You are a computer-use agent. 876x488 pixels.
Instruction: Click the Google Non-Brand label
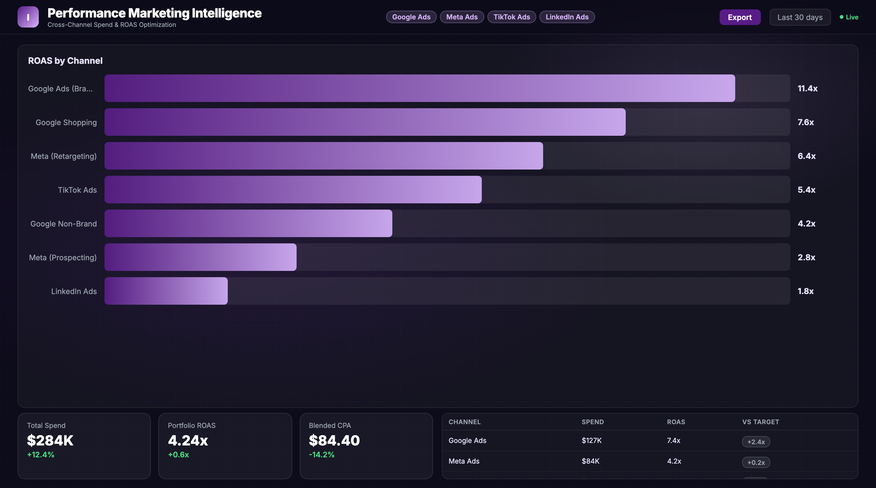[x=64, y=224]
